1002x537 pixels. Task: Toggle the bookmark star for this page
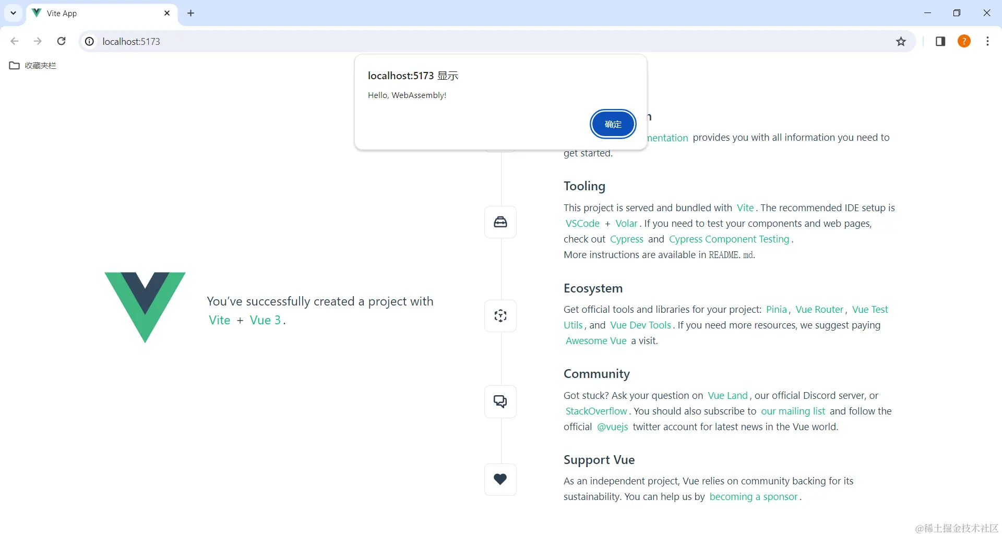click(x=901, y=41)
